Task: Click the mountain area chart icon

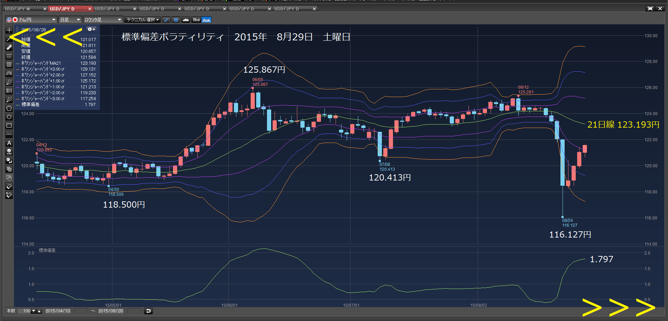Action: [186, 20]
